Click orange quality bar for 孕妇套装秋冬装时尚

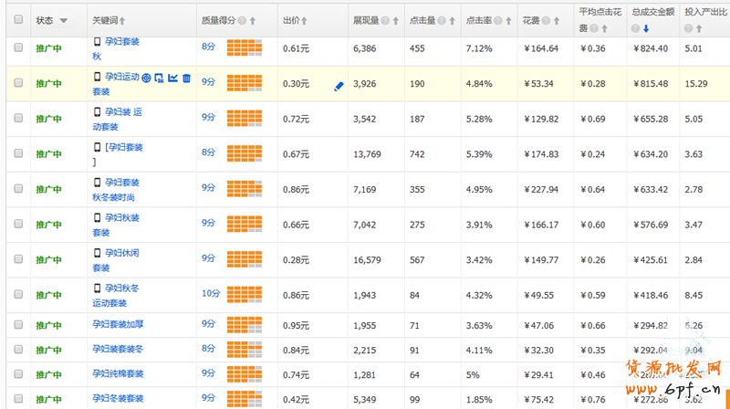click(x=244, y=189)
